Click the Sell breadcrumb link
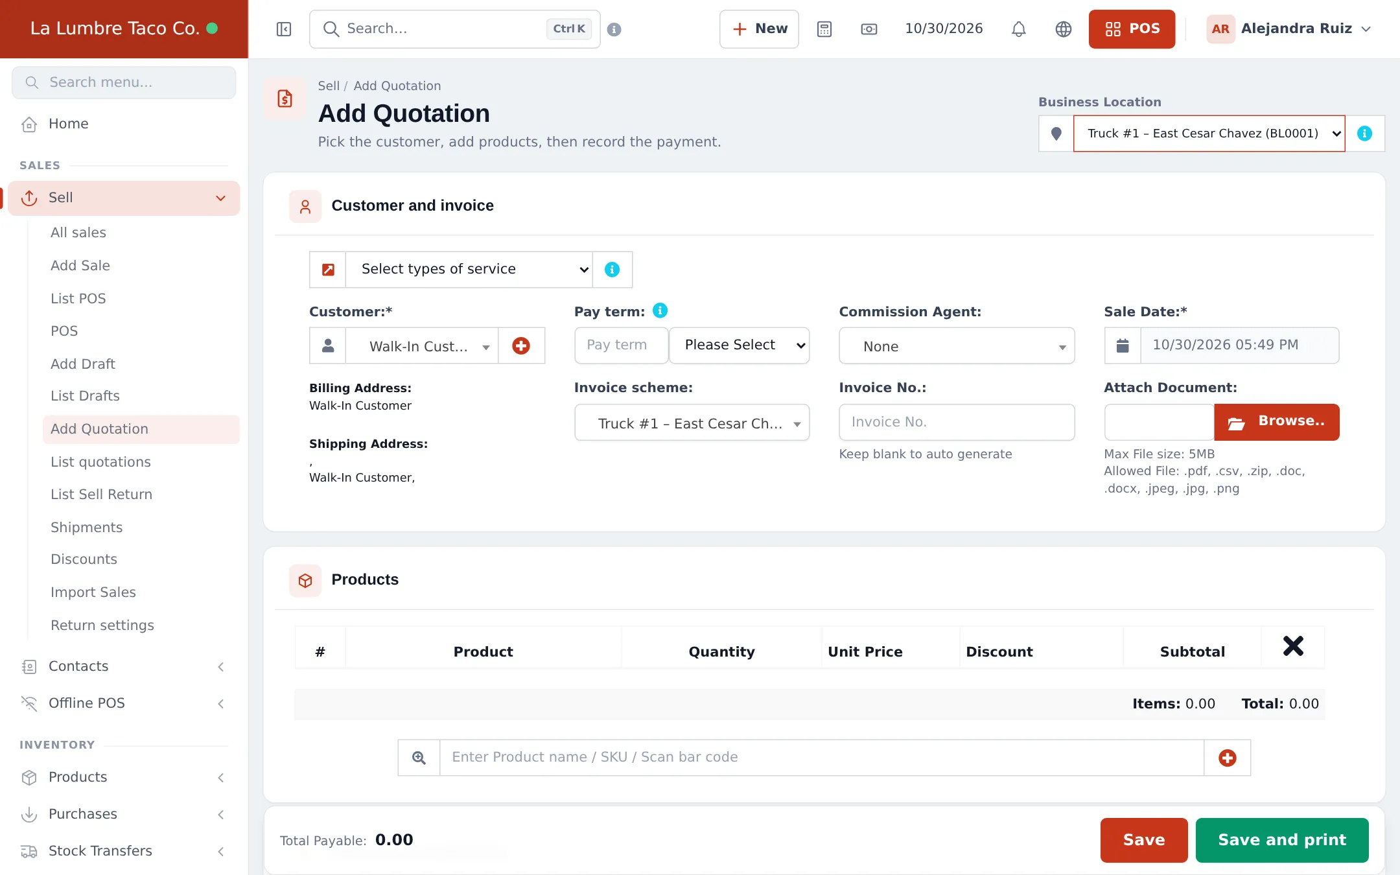Screen dimensions: 1400x875 point(329,86)
